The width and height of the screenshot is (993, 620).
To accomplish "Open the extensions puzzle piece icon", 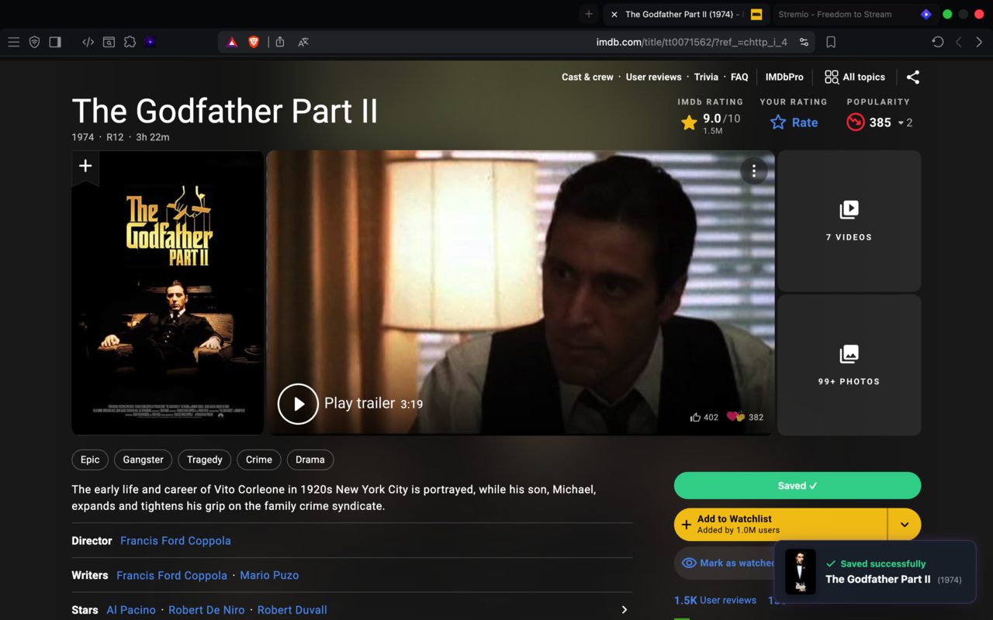I will click(x=130, y=42).
